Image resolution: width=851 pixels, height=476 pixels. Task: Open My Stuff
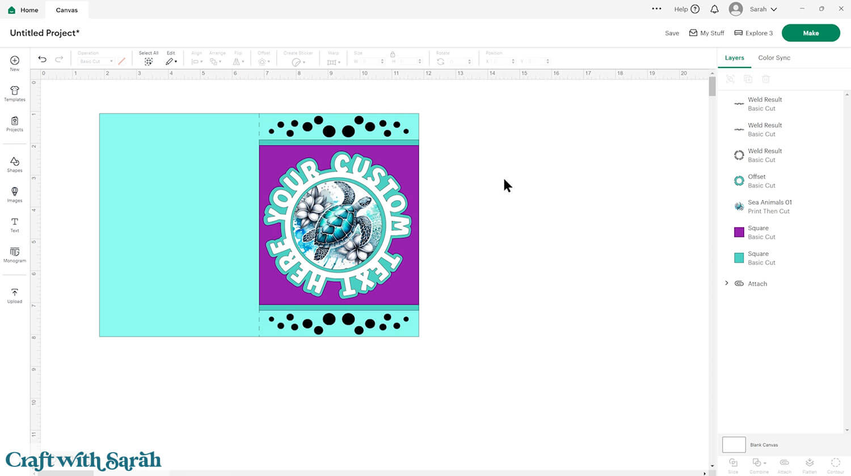706,33
